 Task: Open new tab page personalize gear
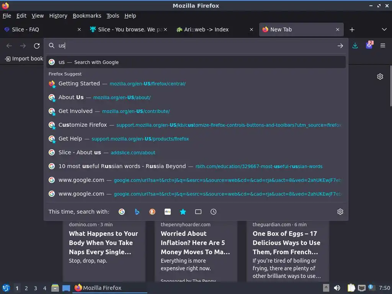point(380,77)
